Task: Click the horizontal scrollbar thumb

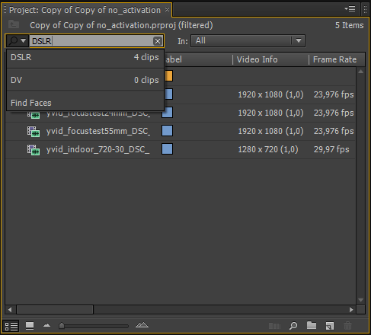Action: pos(55,310)
